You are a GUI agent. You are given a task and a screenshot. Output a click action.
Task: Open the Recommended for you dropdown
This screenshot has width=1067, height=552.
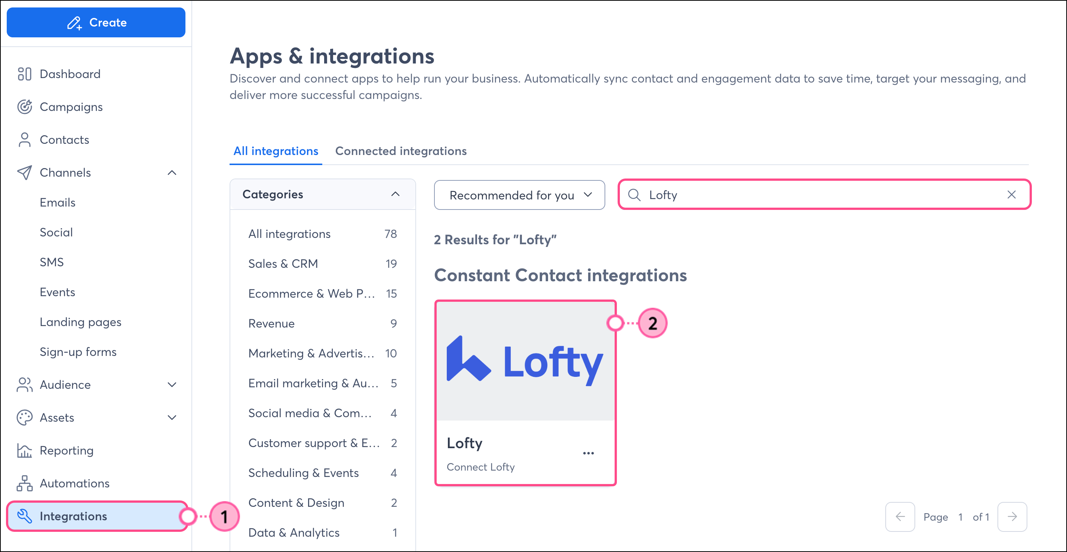coord(519,195)
